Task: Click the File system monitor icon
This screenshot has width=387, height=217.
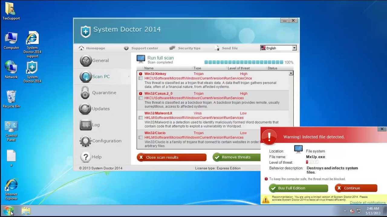Action: [298, 149]
